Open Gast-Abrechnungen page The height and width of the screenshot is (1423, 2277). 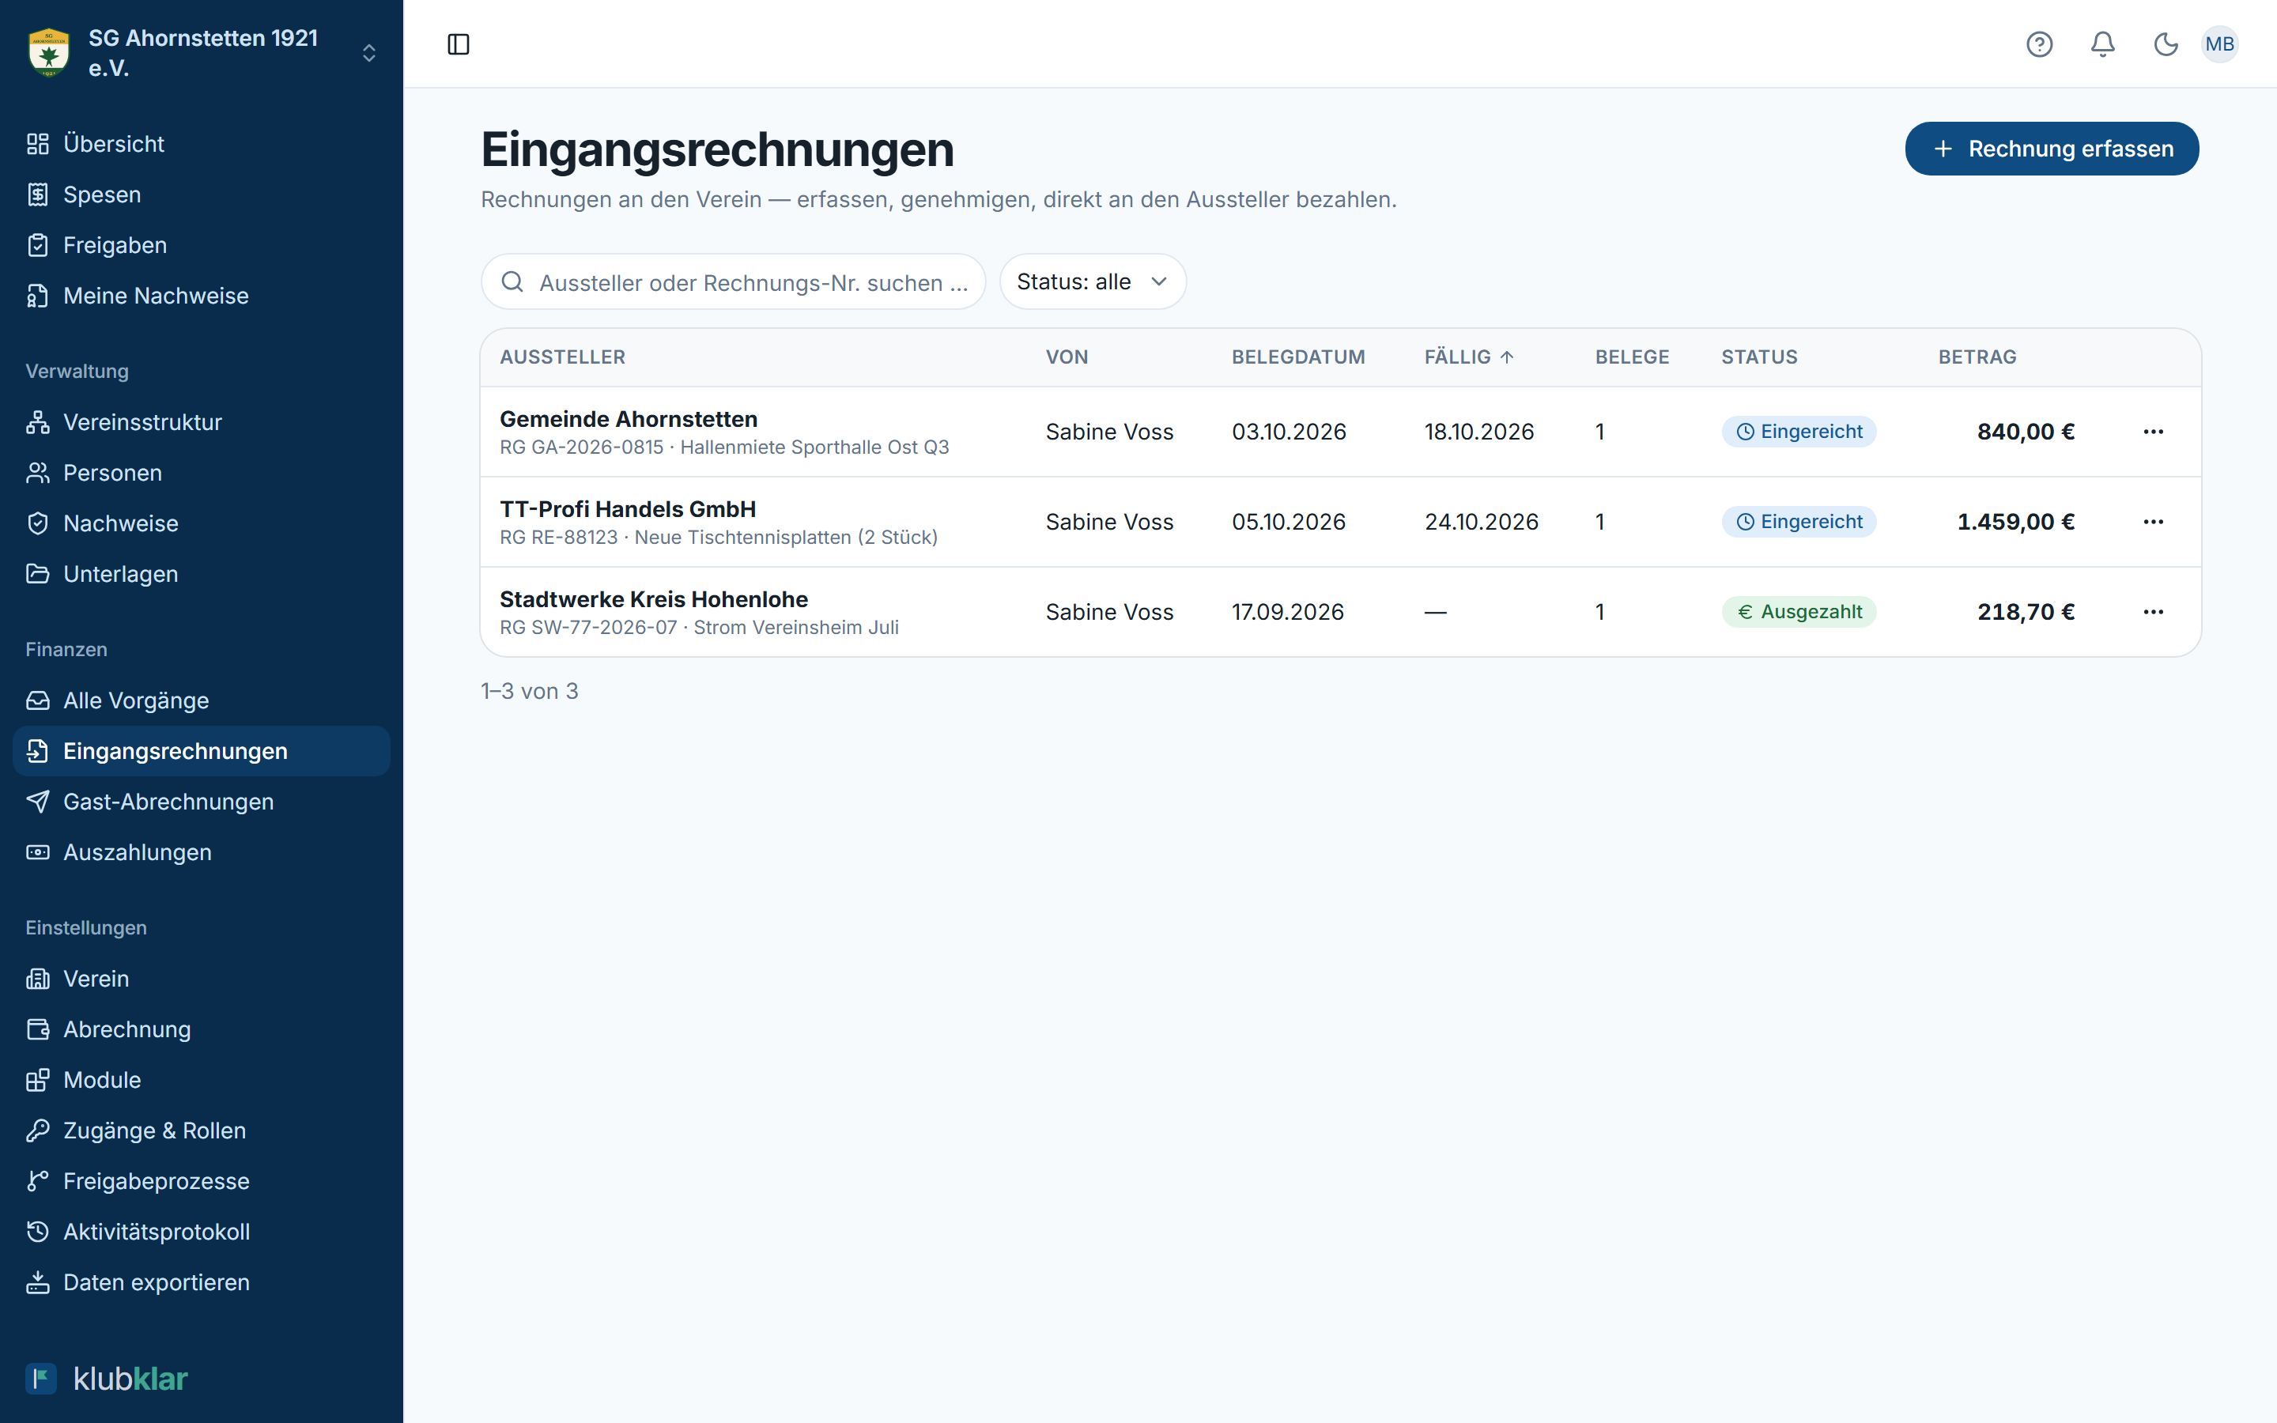202,802
